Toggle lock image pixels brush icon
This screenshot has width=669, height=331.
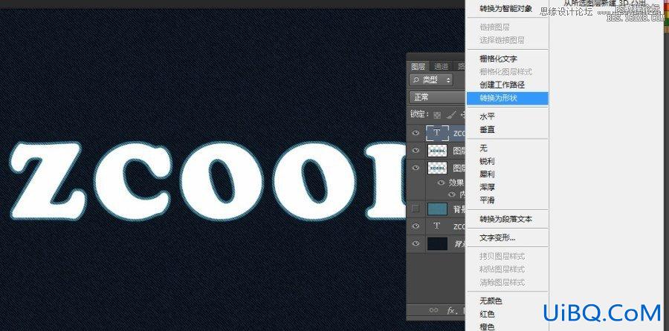pos(451,114)
